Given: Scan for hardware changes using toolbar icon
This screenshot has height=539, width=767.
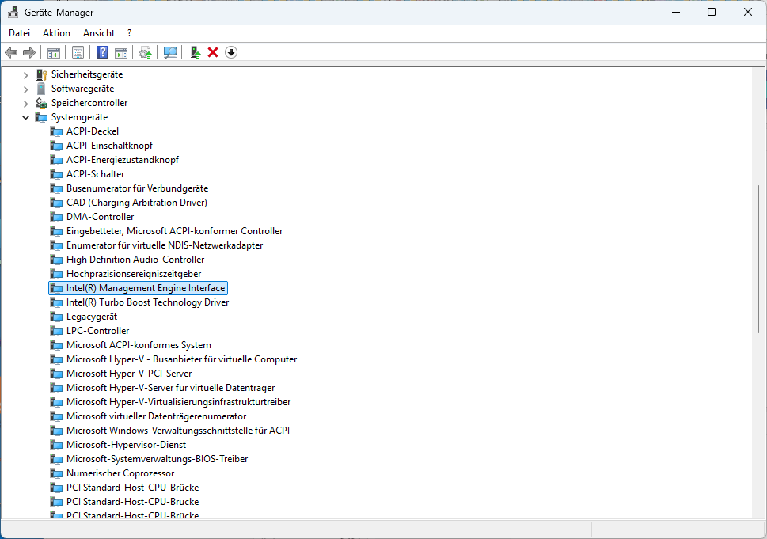Looking at the screenshot, I should coord(170,52).
